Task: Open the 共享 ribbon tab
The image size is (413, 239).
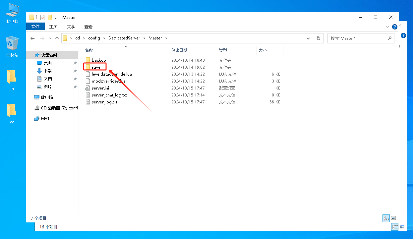Action: point(71,27)
